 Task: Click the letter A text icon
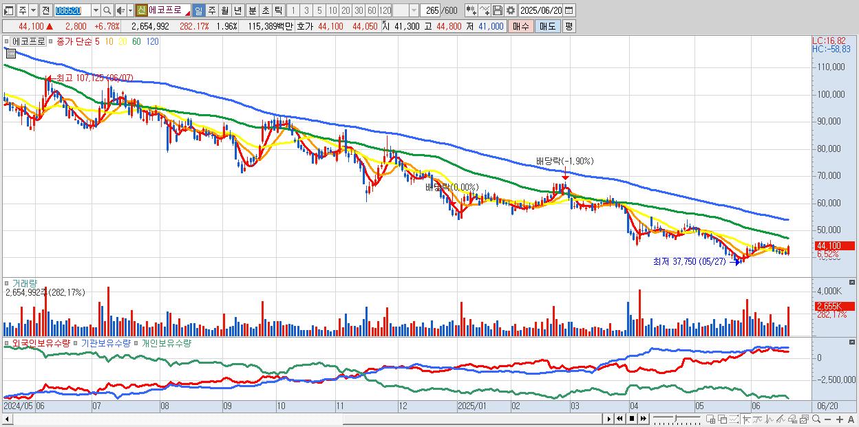(x=851, y=419)
